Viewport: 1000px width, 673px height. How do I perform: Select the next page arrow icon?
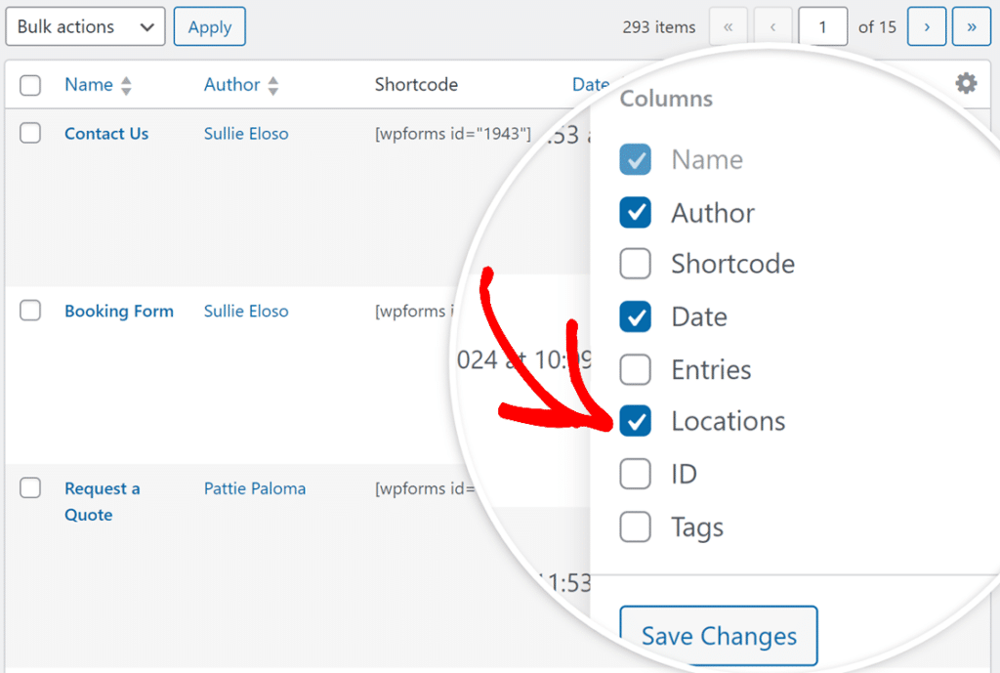pos(926,26)
